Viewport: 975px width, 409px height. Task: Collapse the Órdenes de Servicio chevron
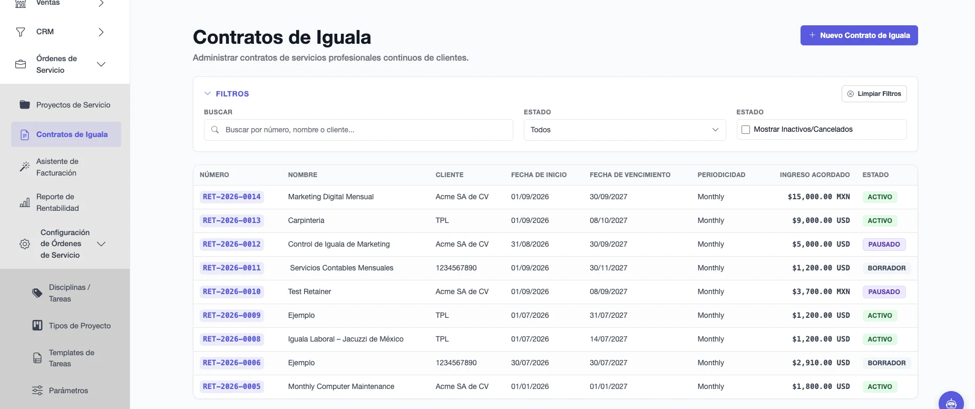pos(101,64)
